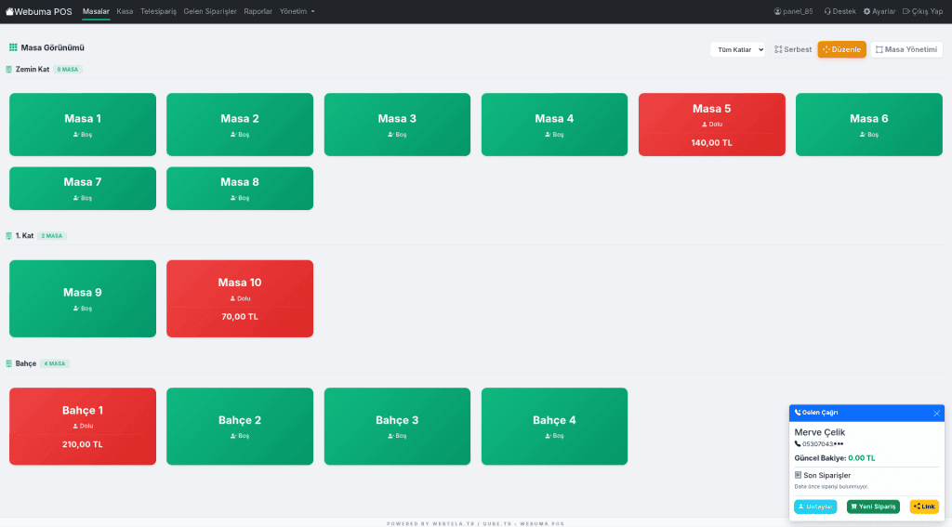Click the Masa Görünümü grid icon
This screenshot has height=527, width=952.
(x=13, y=46)
